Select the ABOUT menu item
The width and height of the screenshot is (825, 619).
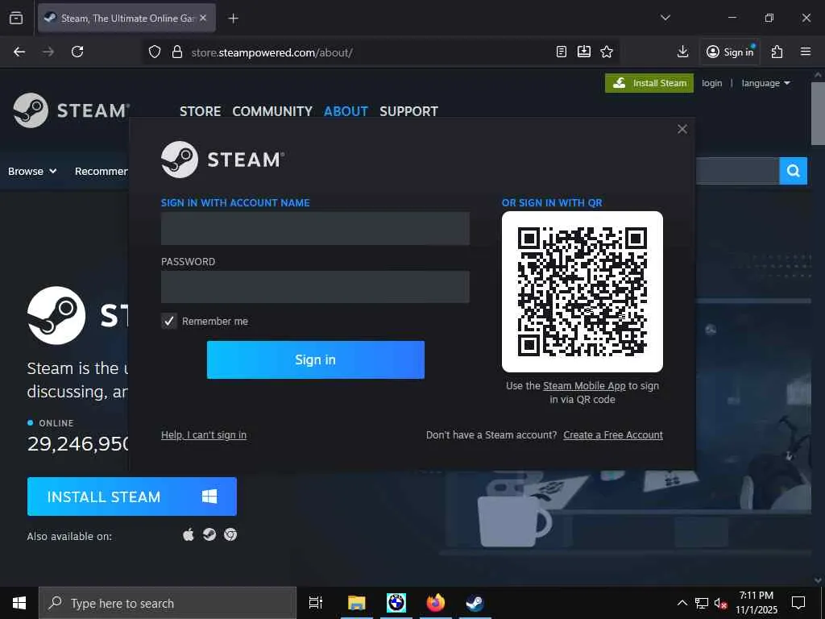coord(346,111)
